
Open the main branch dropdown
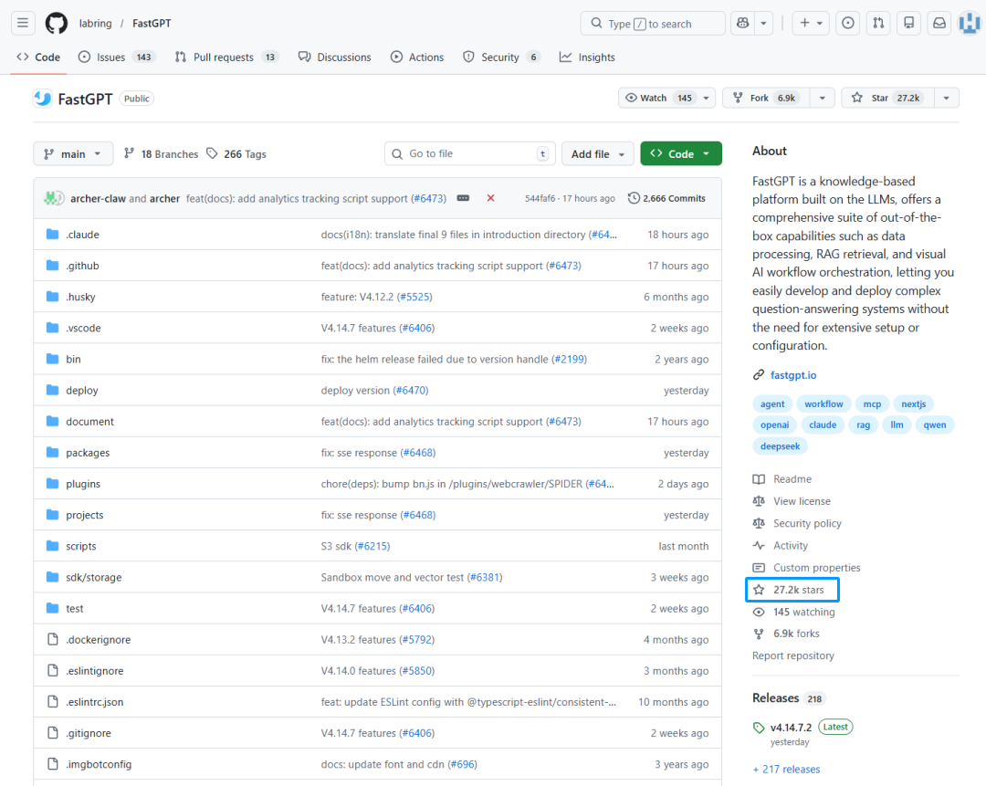coord(73,154)
